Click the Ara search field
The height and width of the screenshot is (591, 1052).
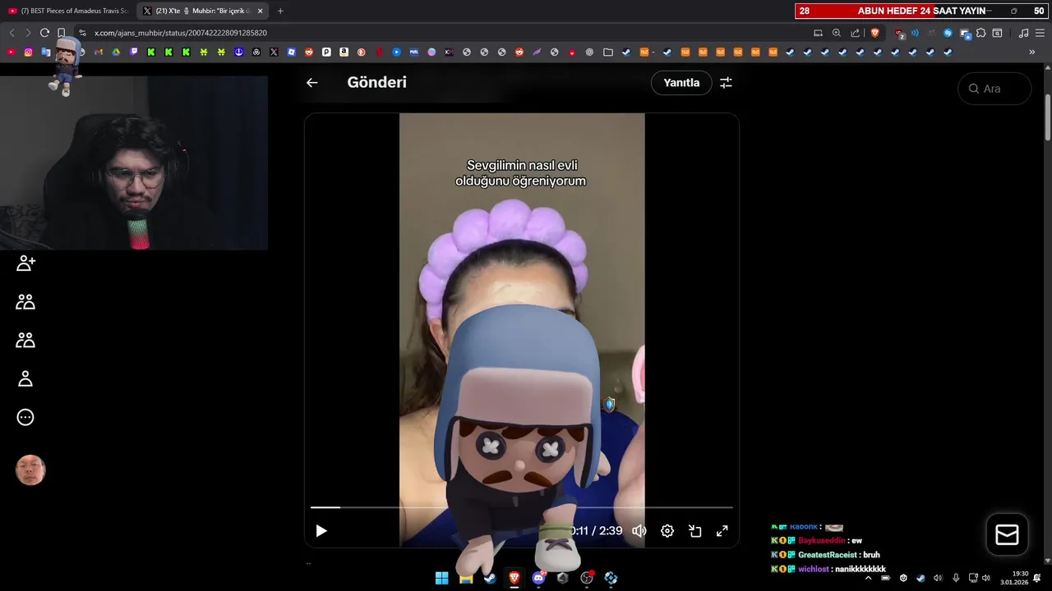tap(994, 89)
